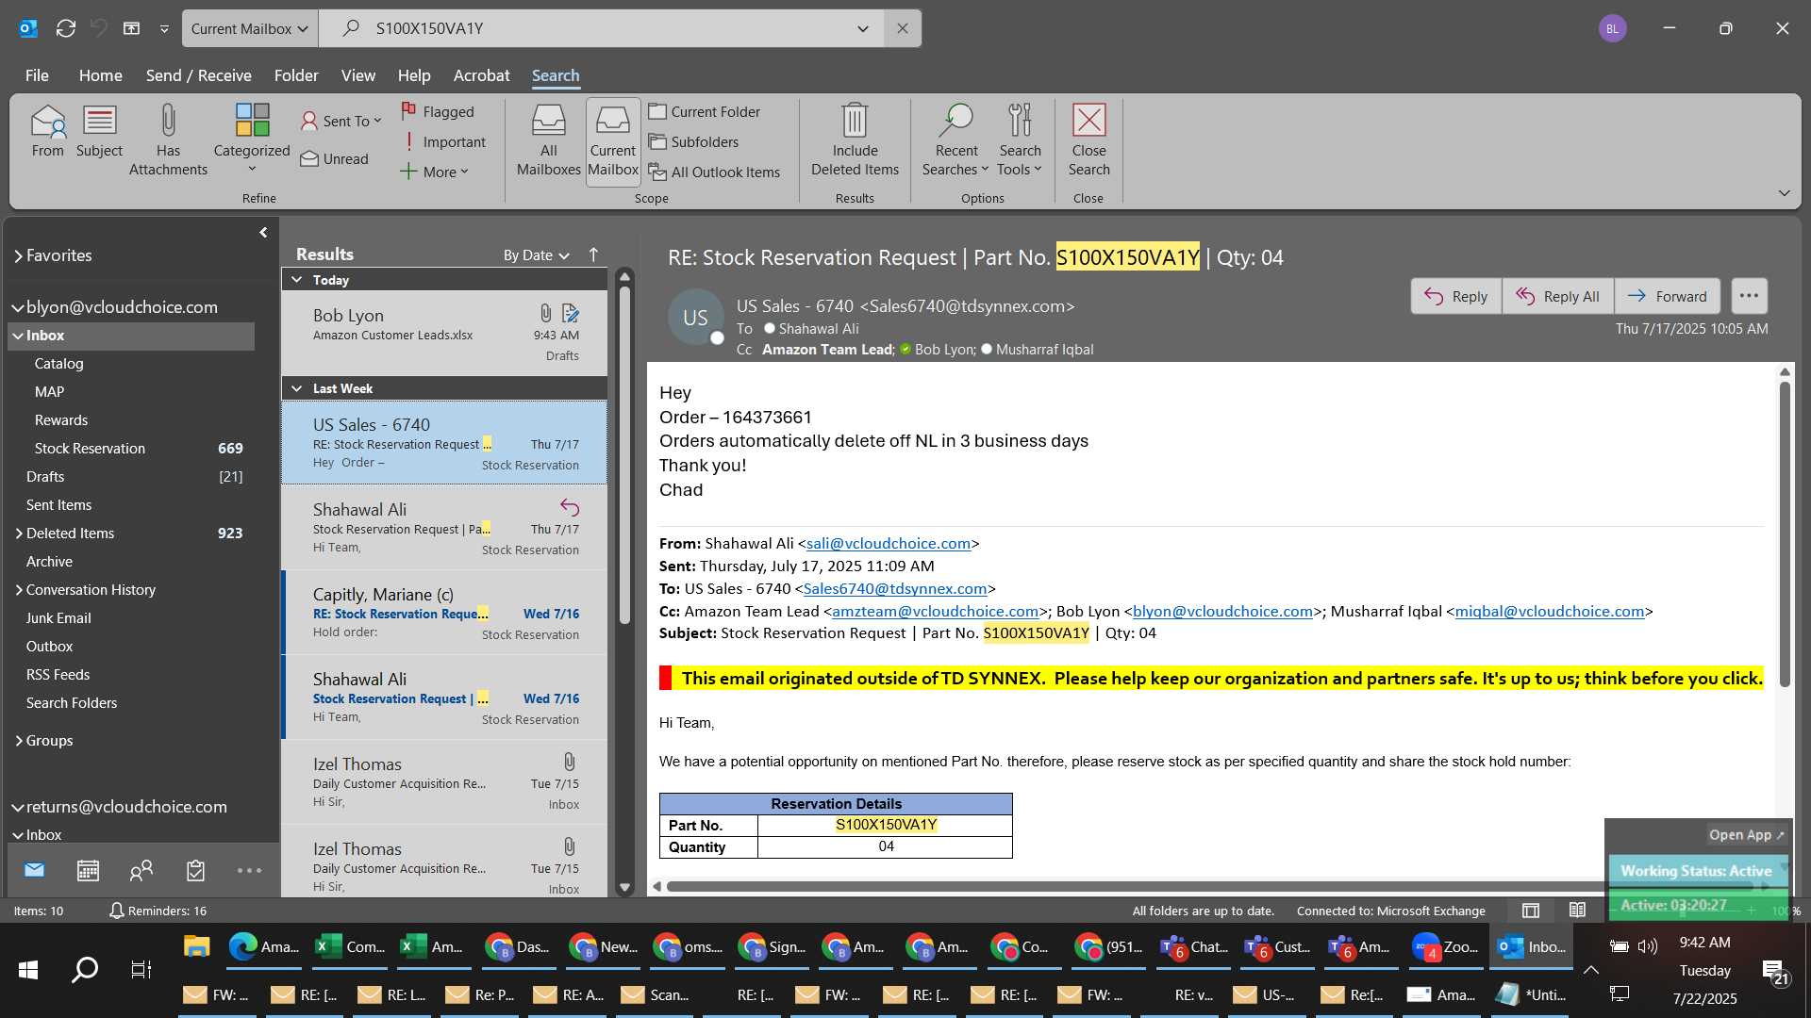The width and height of the screenshot is (1811, 1018).
Task: Expand the Favorites section
Action: (x=18, y=255)
